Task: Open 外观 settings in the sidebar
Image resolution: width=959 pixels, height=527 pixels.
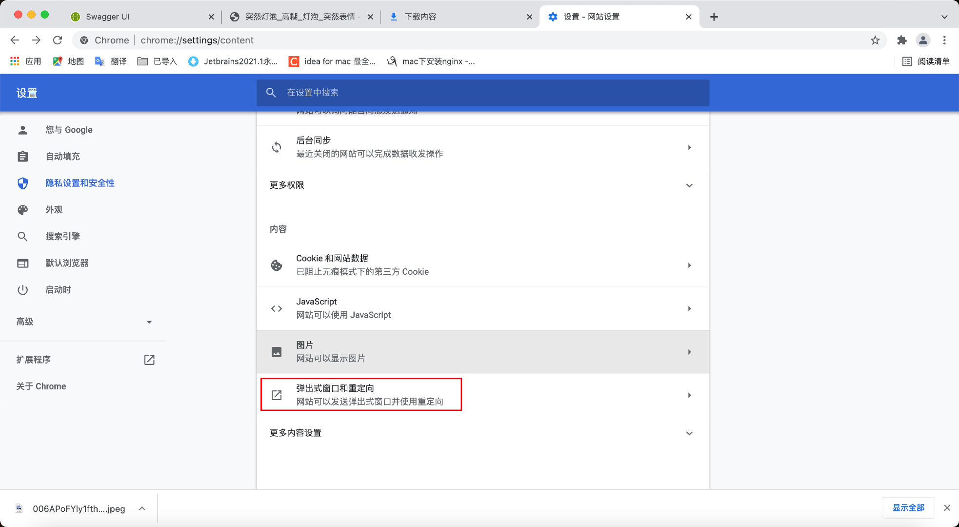Action: 54,210
